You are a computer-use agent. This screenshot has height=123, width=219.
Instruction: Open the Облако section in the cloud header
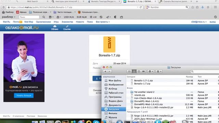[55, 28]
